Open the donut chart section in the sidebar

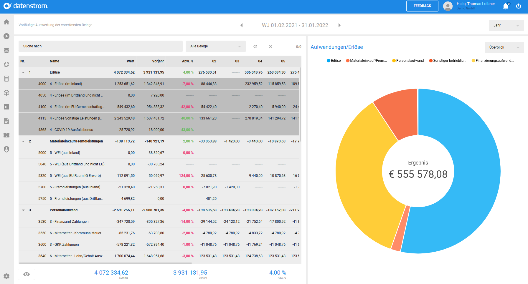[x=6, y=64]
